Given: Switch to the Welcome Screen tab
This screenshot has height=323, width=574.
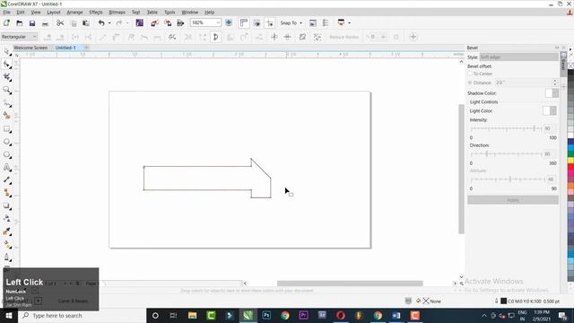Looking at the screenshot, I should [x=30, y=48].
